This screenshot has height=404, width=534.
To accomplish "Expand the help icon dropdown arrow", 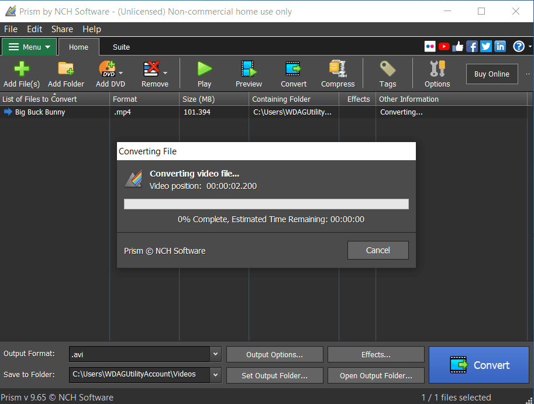I will tap(530, 46).
